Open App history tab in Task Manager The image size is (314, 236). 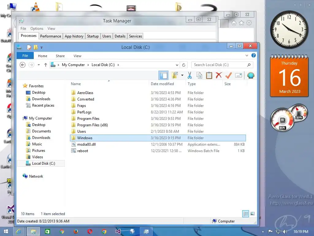tap(74, 36)
